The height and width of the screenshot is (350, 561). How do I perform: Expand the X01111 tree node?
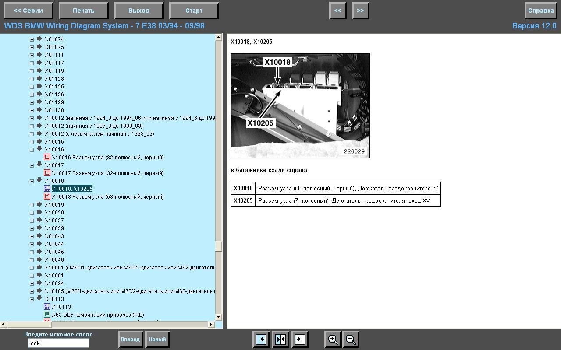click(x=32, y=55)
